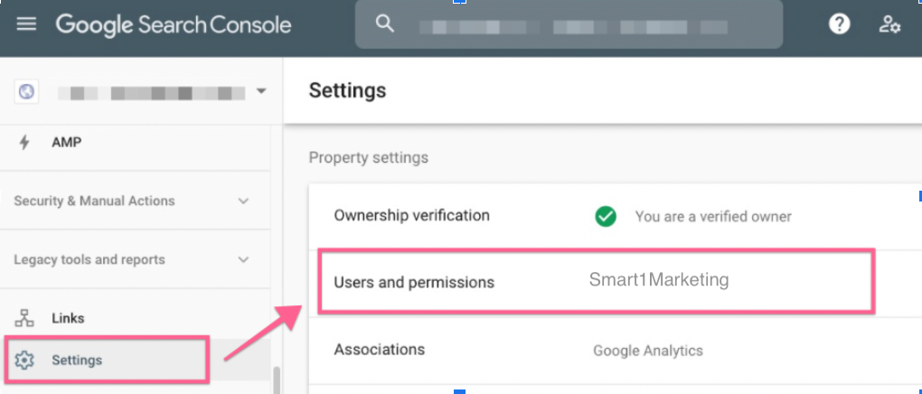
Task: Click the search magnifier icon
Action: point(385,24)
